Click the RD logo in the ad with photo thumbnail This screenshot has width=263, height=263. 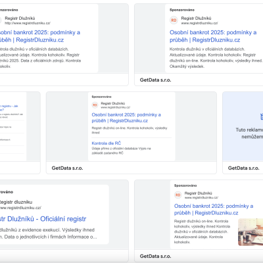178,195
